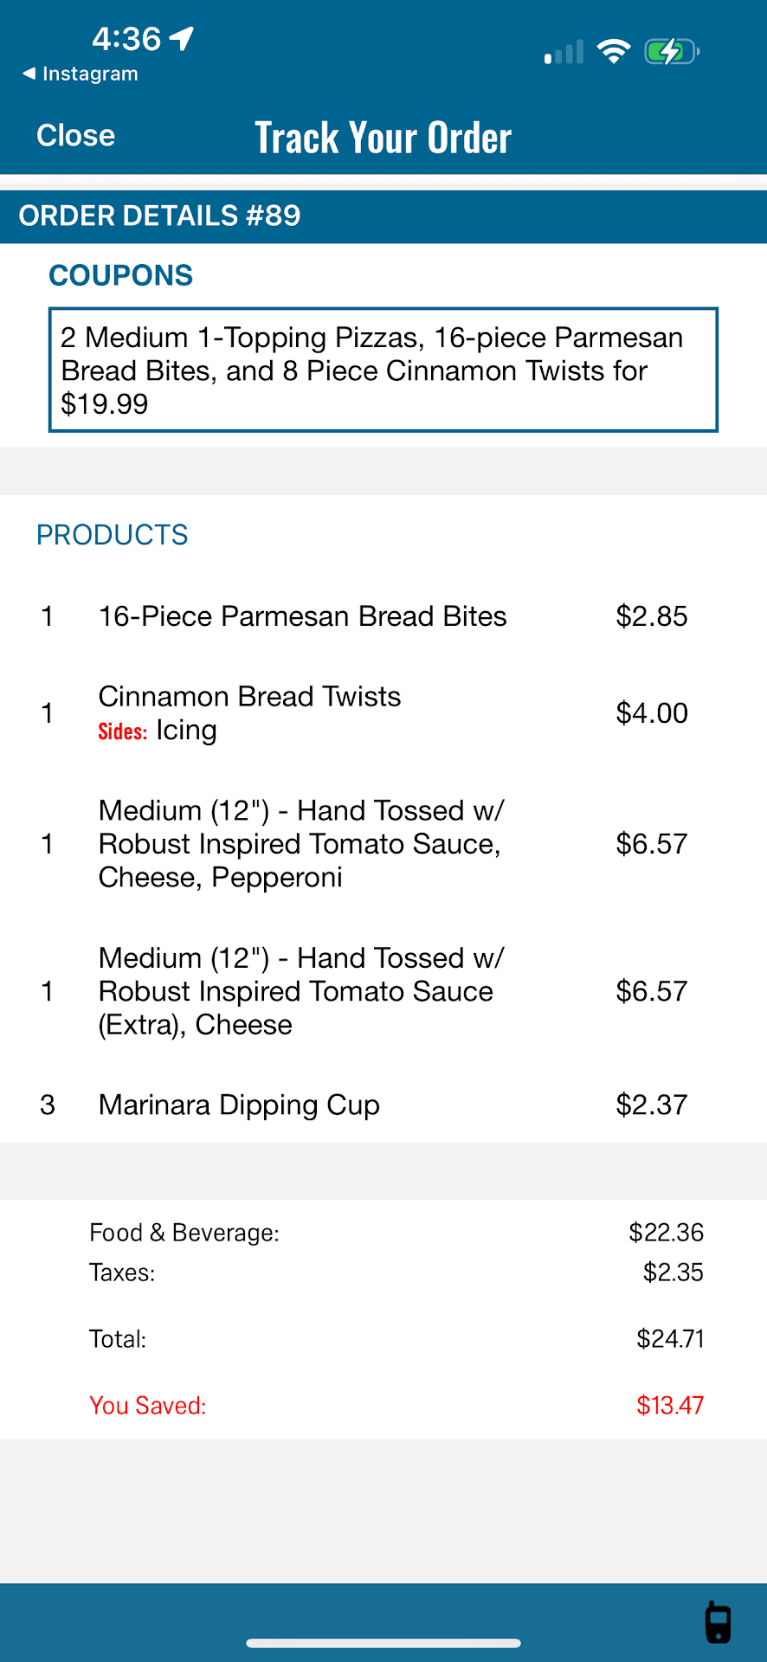Tap the cellular signal bars
Screen dimensions: 767x1662
pos(564,53)
